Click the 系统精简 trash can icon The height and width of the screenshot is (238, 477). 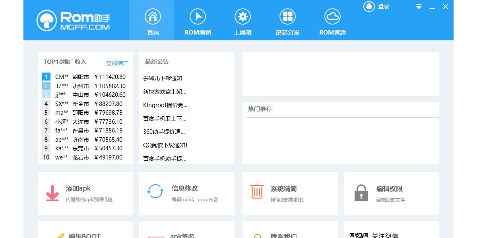pyautogui.click(x=257, y=191)
